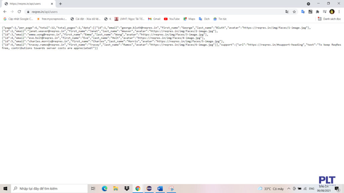Bookmark this page with the star icon

point(294,12)
